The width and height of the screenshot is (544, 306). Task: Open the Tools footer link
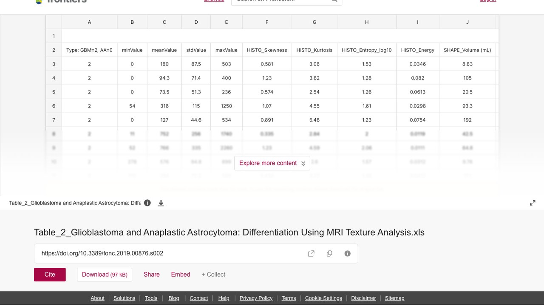click(x=151, y=298)
